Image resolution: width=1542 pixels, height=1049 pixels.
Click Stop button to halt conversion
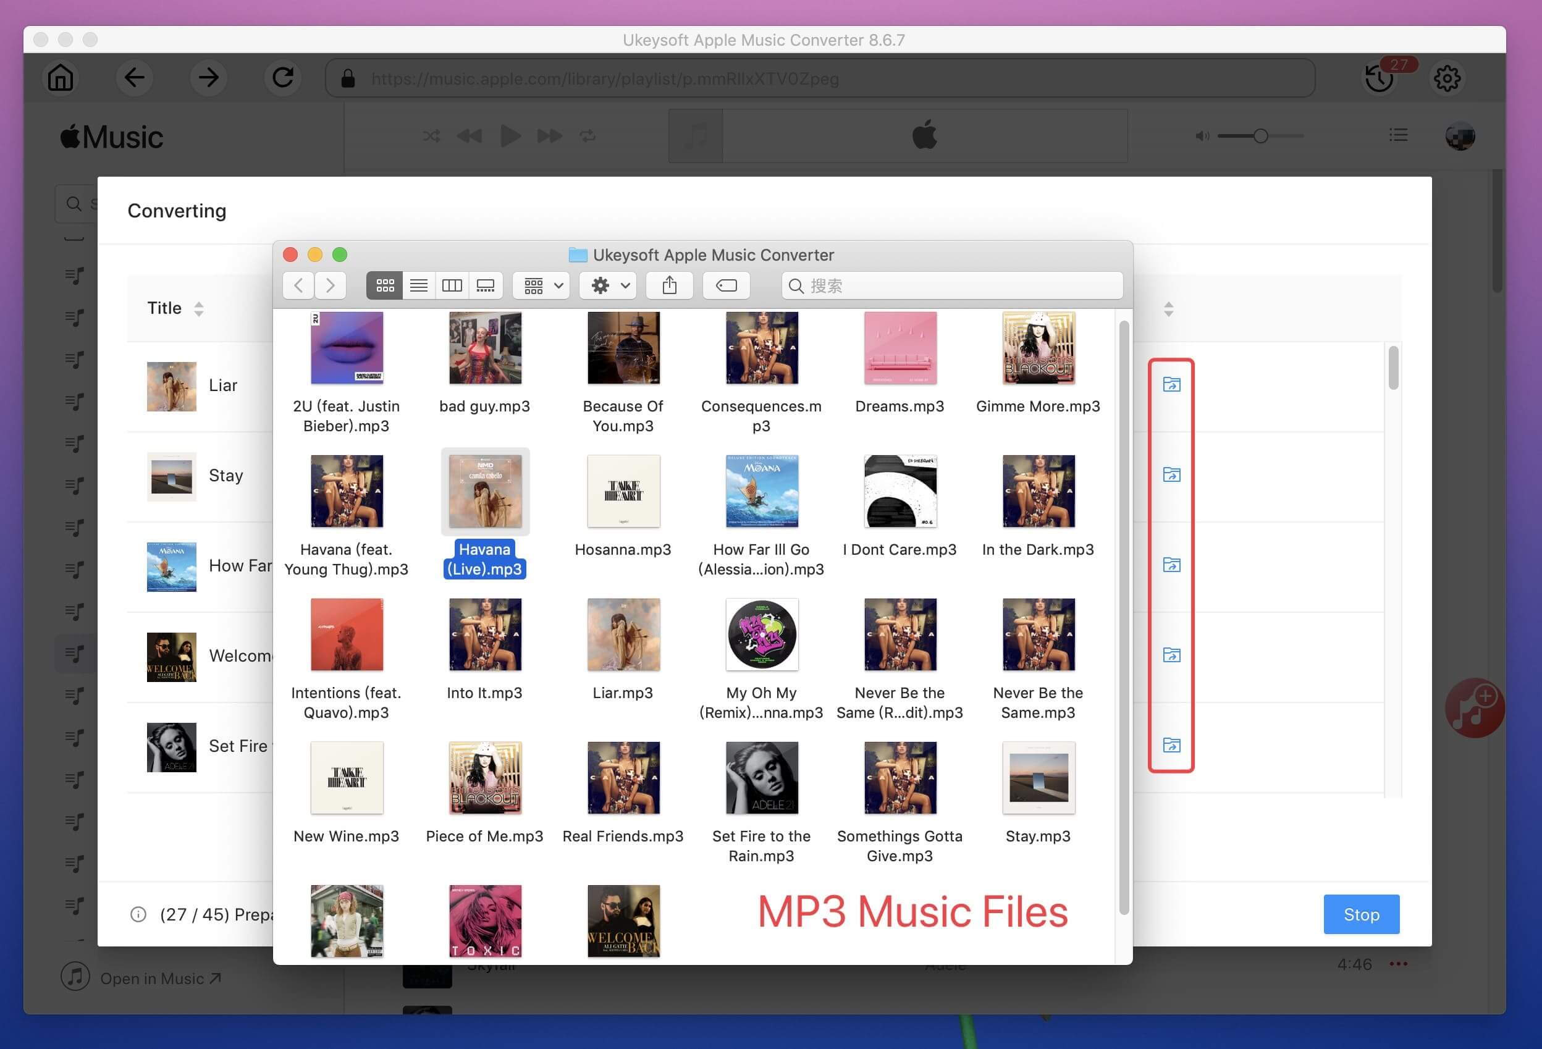pyautogui.click(x=1360, y=913)
